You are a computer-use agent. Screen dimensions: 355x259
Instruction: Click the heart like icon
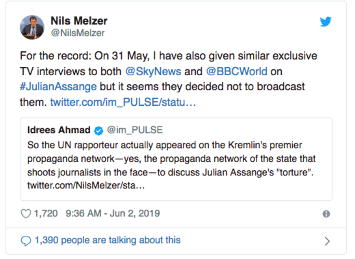pos(25,213)
